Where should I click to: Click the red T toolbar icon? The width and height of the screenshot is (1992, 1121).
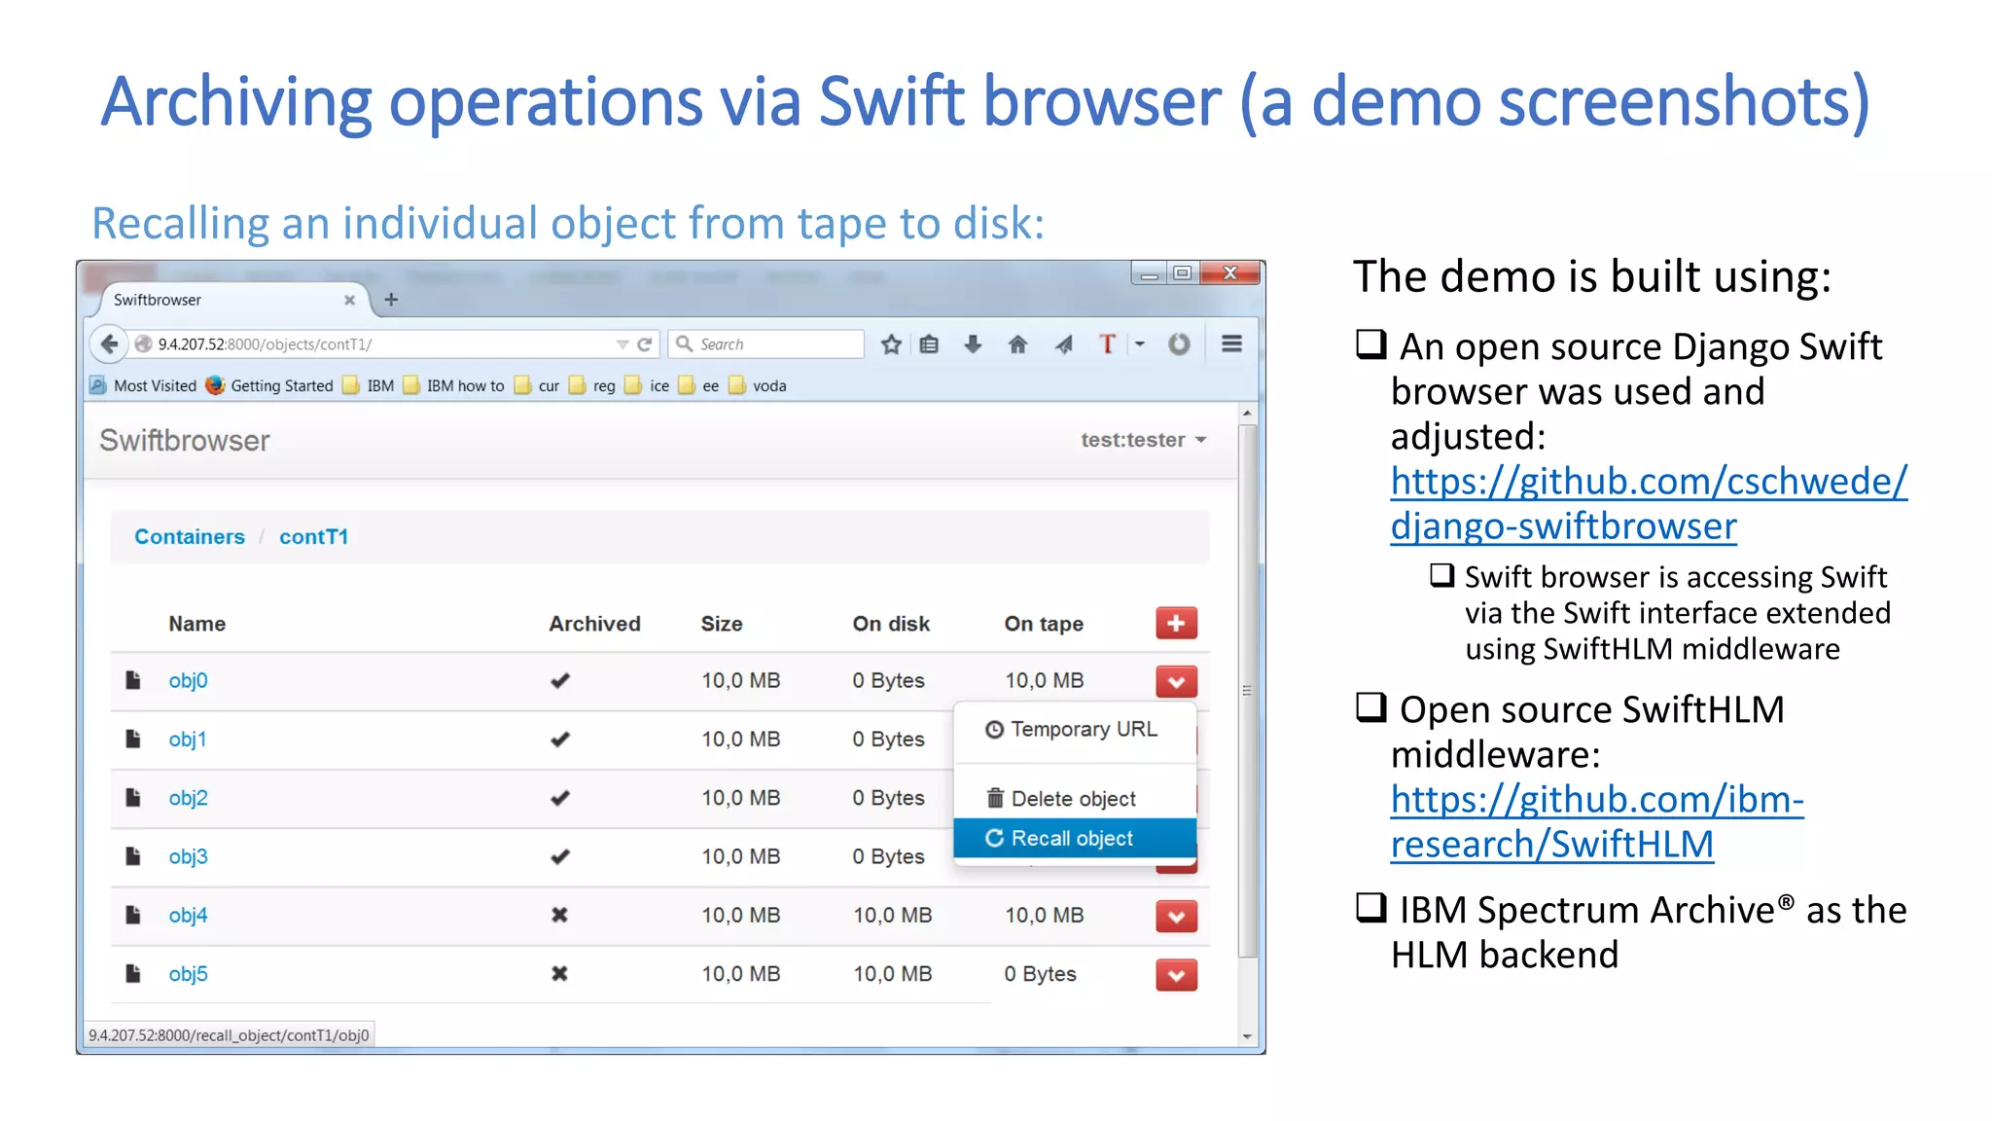(x=1107, y=344)
